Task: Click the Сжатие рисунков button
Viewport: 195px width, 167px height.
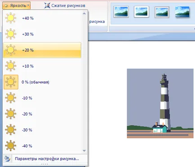Action: coord(65,6)
